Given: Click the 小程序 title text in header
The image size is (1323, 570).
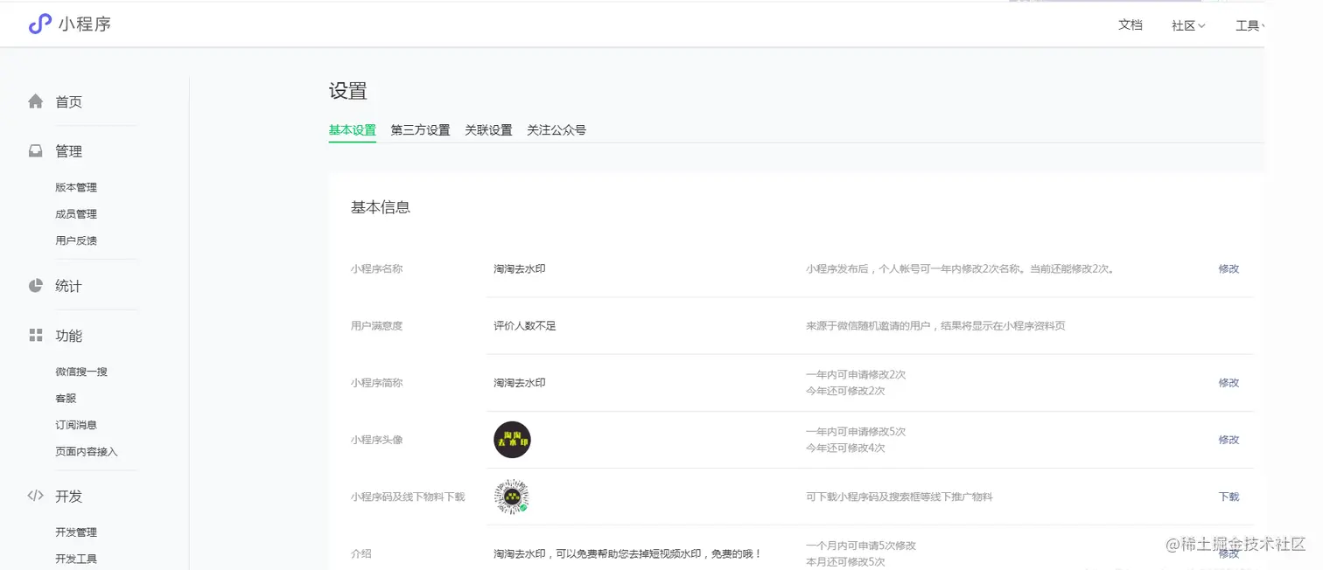Looking at the screenshot, I should click(85, 24).
